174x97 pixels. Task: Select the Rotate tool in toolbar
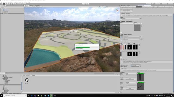pos(6,4)
